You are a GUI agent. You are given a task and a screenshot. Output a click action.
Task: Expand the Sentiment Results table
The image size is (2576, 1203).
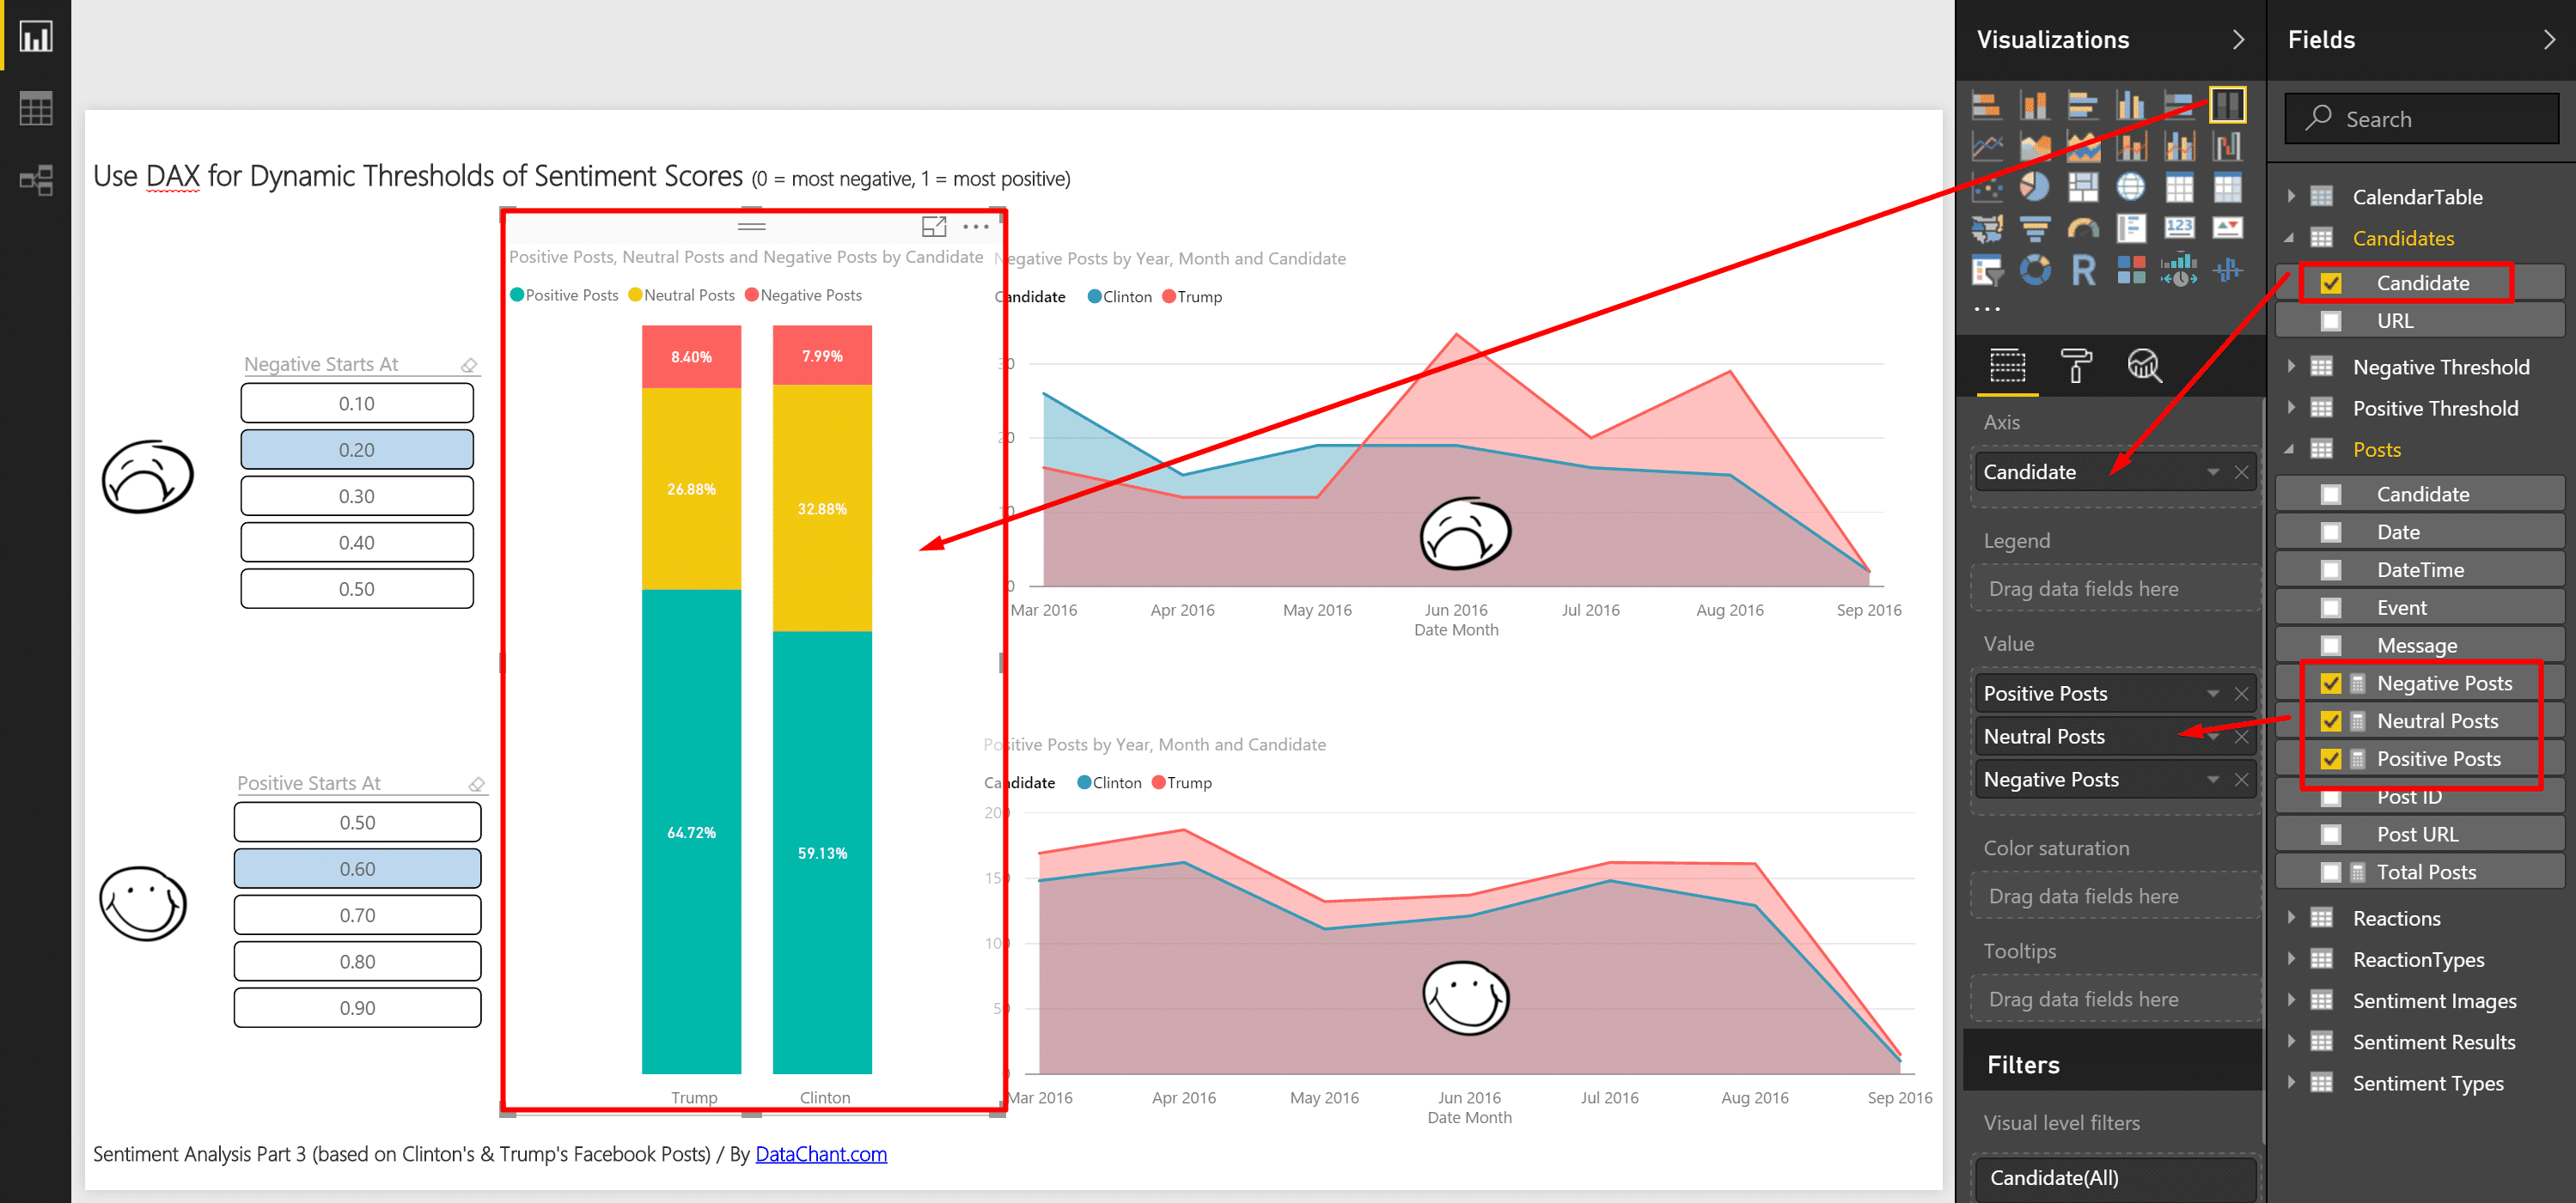coord(2291,1042)
